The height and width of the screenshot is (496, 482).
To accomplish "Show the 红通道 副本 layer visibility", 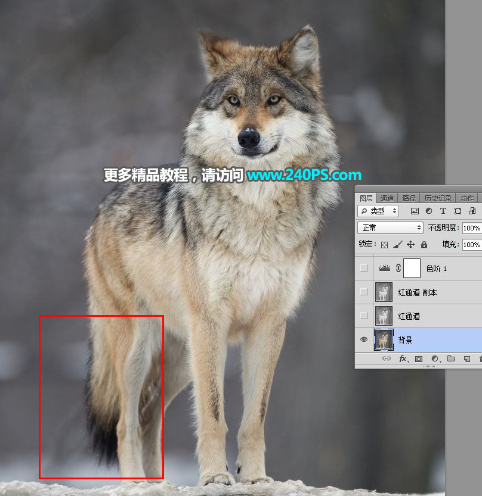I will point(364,292).
